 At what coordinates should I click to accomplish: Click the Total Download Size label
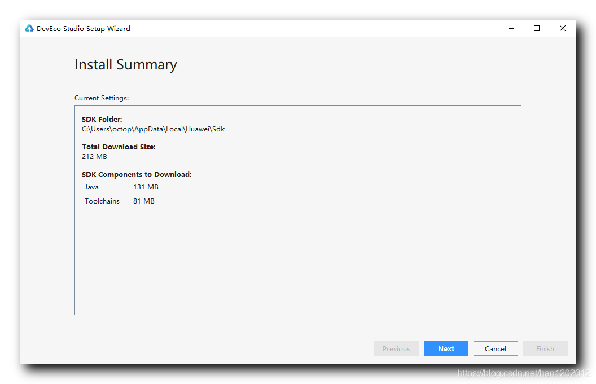(119, 147)
